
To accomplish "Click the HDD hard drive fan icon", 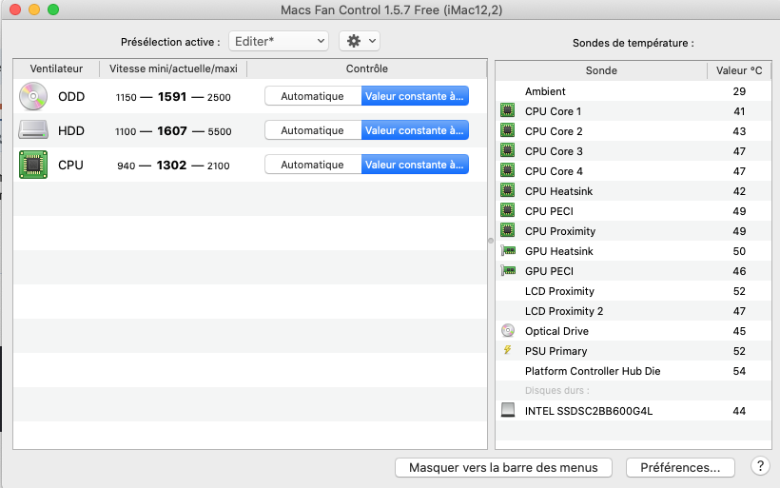I will pos(32,130).
